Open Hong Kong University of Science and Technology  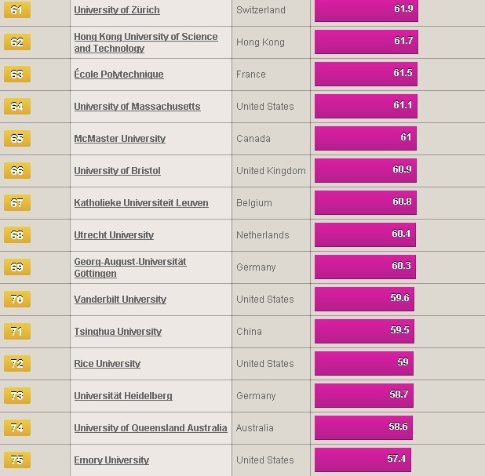(146, 42)
